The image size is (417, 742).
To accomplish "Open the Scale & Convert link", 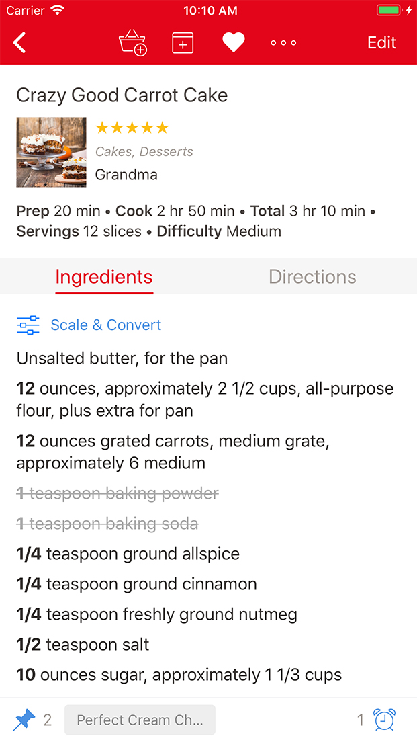I will click(106, 325).
